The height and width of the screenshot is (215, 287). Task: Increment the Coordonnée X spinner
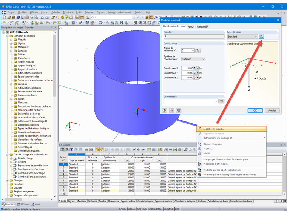coord(194,67)
